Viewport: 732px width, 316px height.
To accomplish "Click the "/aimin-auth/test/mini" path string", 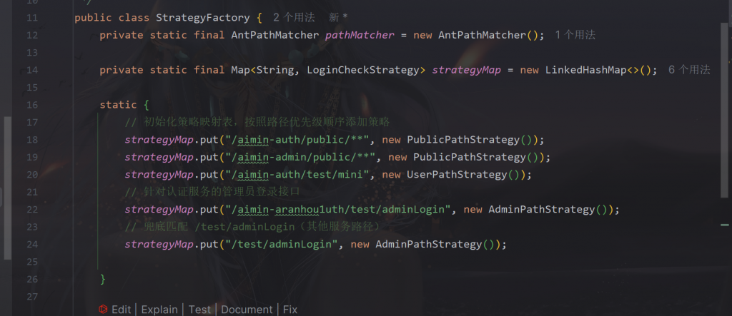I will [301, 175].
